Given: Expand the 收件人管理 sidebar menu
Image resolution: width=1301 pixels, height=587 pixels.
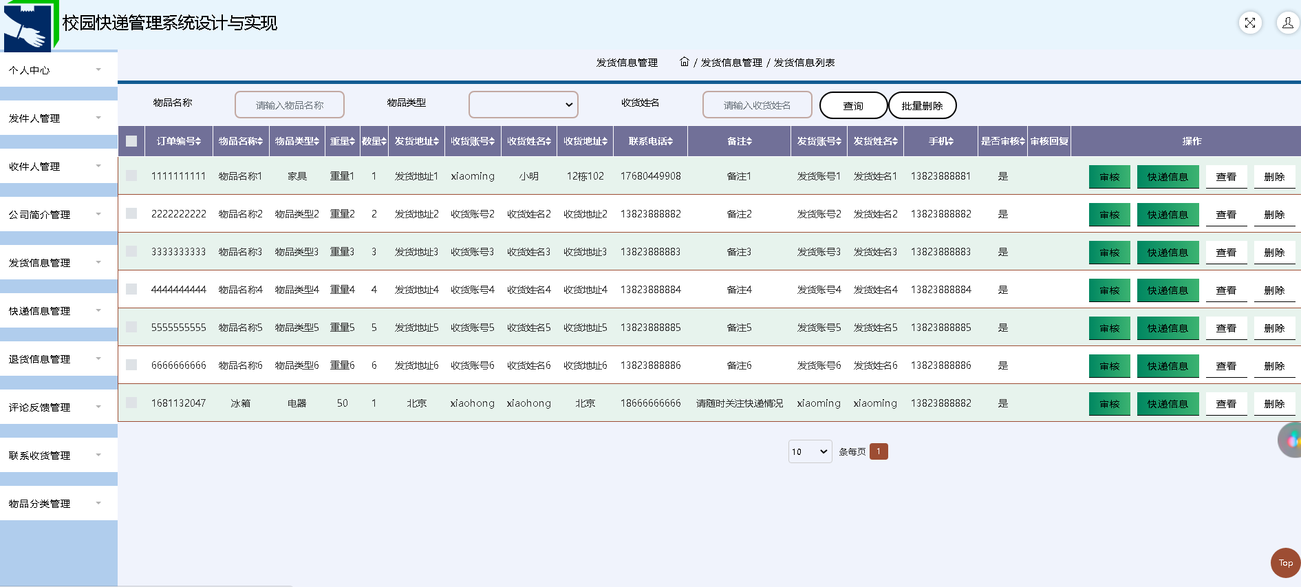Looking at the screenshot, I should (58, 166).
